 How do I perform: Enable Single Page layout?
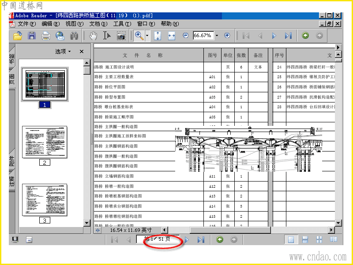[x=291, y=239]
